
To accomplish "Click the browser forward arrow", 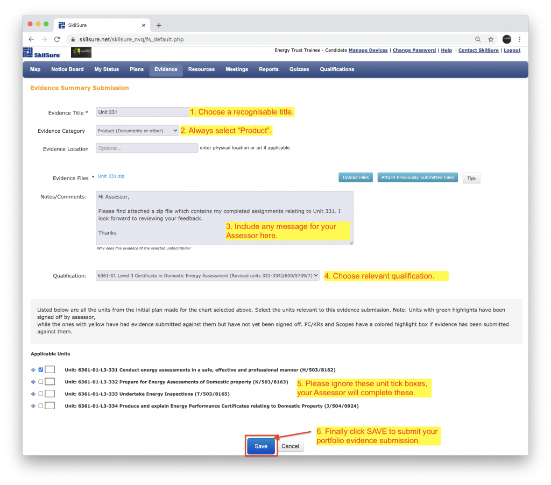I will coord(44,39).
